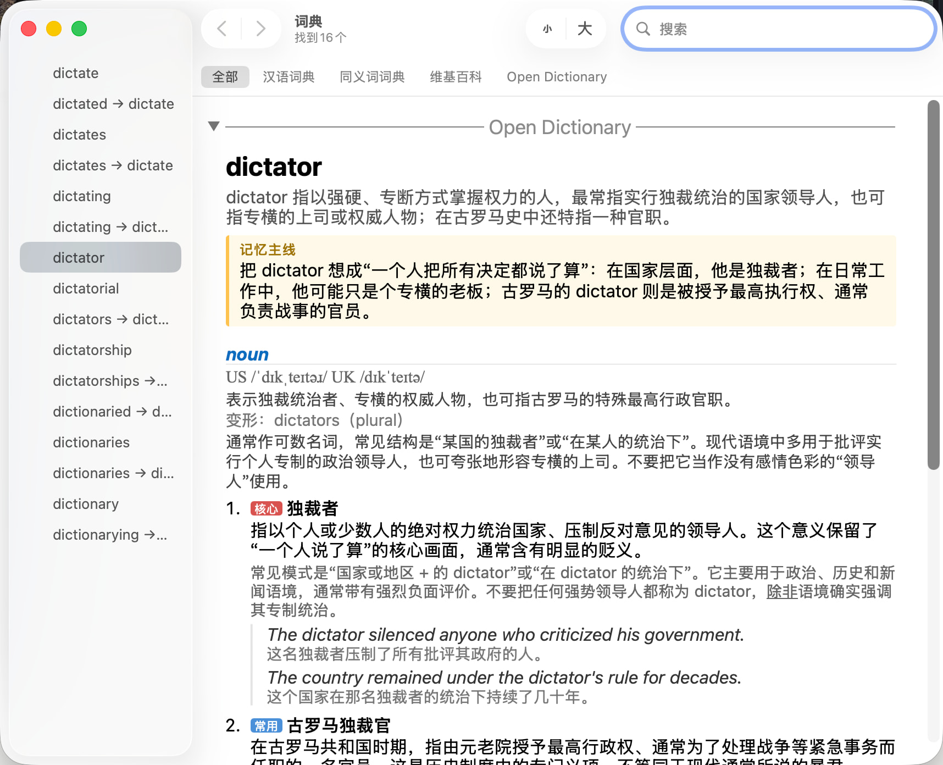Go back with the left chevron button

tap(222, 29)
